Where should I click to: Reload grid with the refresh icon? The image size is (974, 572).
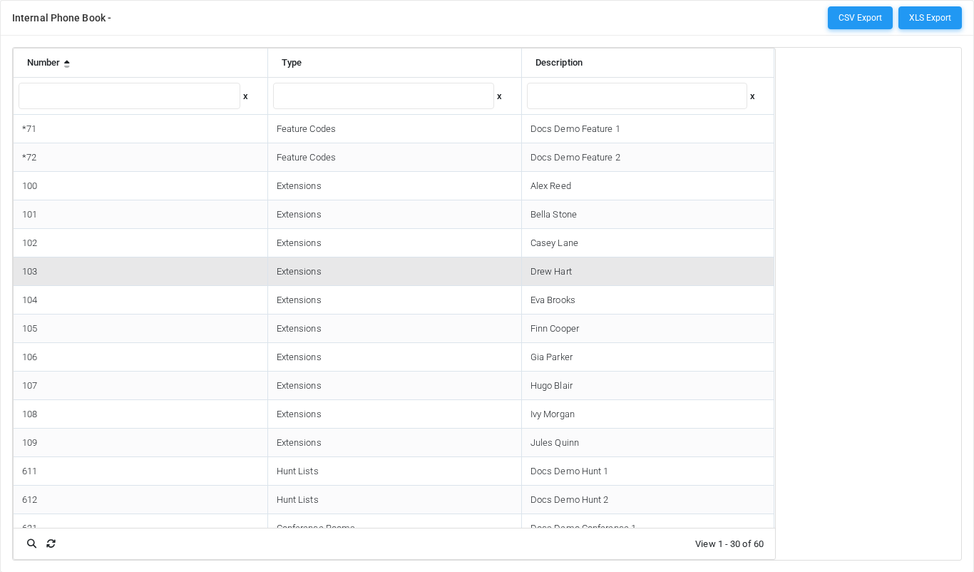(x=51, y=543)
